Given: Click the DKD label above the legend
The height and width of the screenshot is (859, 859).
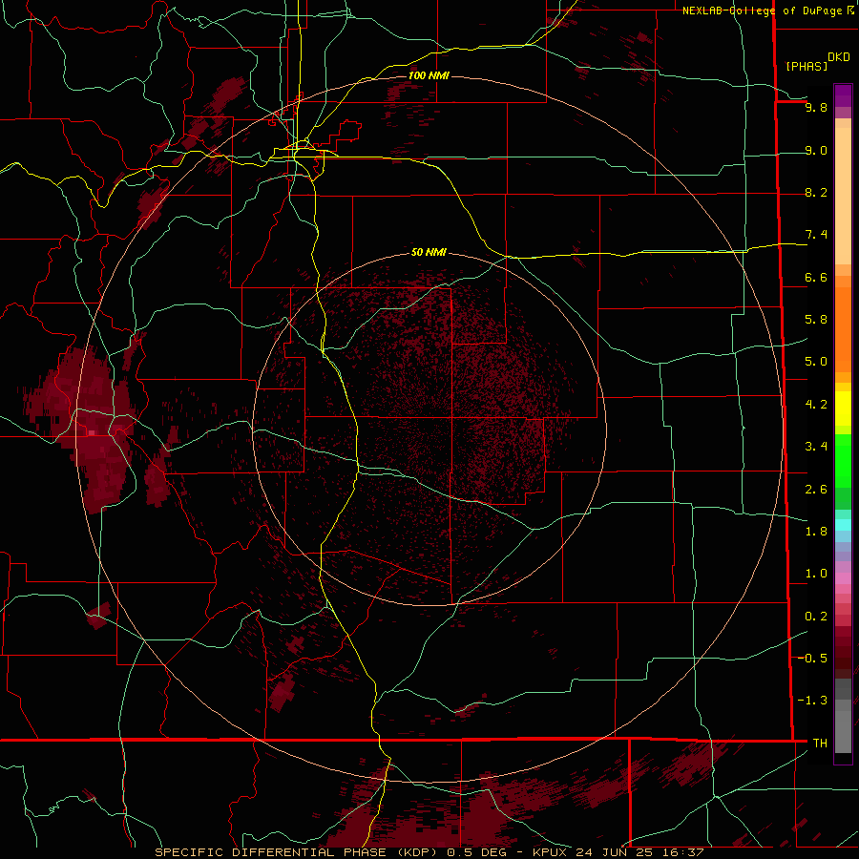Looking at the screenshot, I should 839,57.
